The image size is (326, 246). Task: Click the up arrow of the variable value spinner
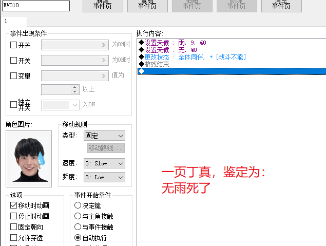(x=75, y=87)
